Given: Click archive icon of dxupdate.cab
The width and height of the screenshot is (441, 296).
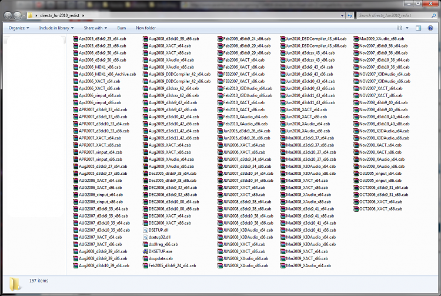Looking at the screenshot, I should (x=145, y=258).
